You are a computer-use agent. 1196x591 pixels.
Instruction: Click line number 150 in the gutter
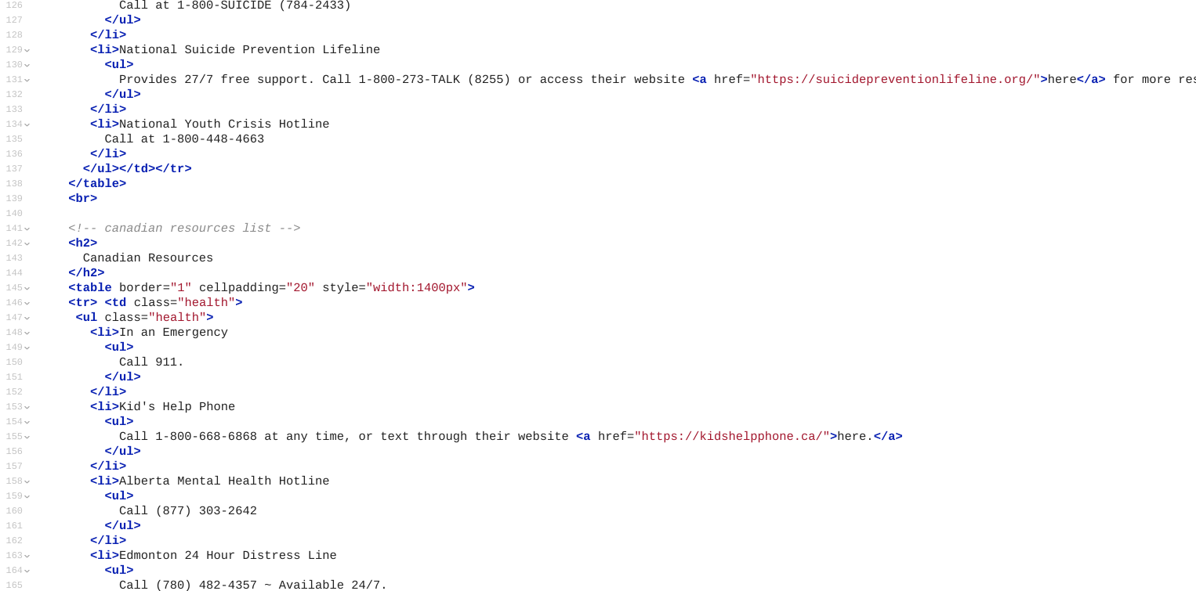[x=14, y=362]
